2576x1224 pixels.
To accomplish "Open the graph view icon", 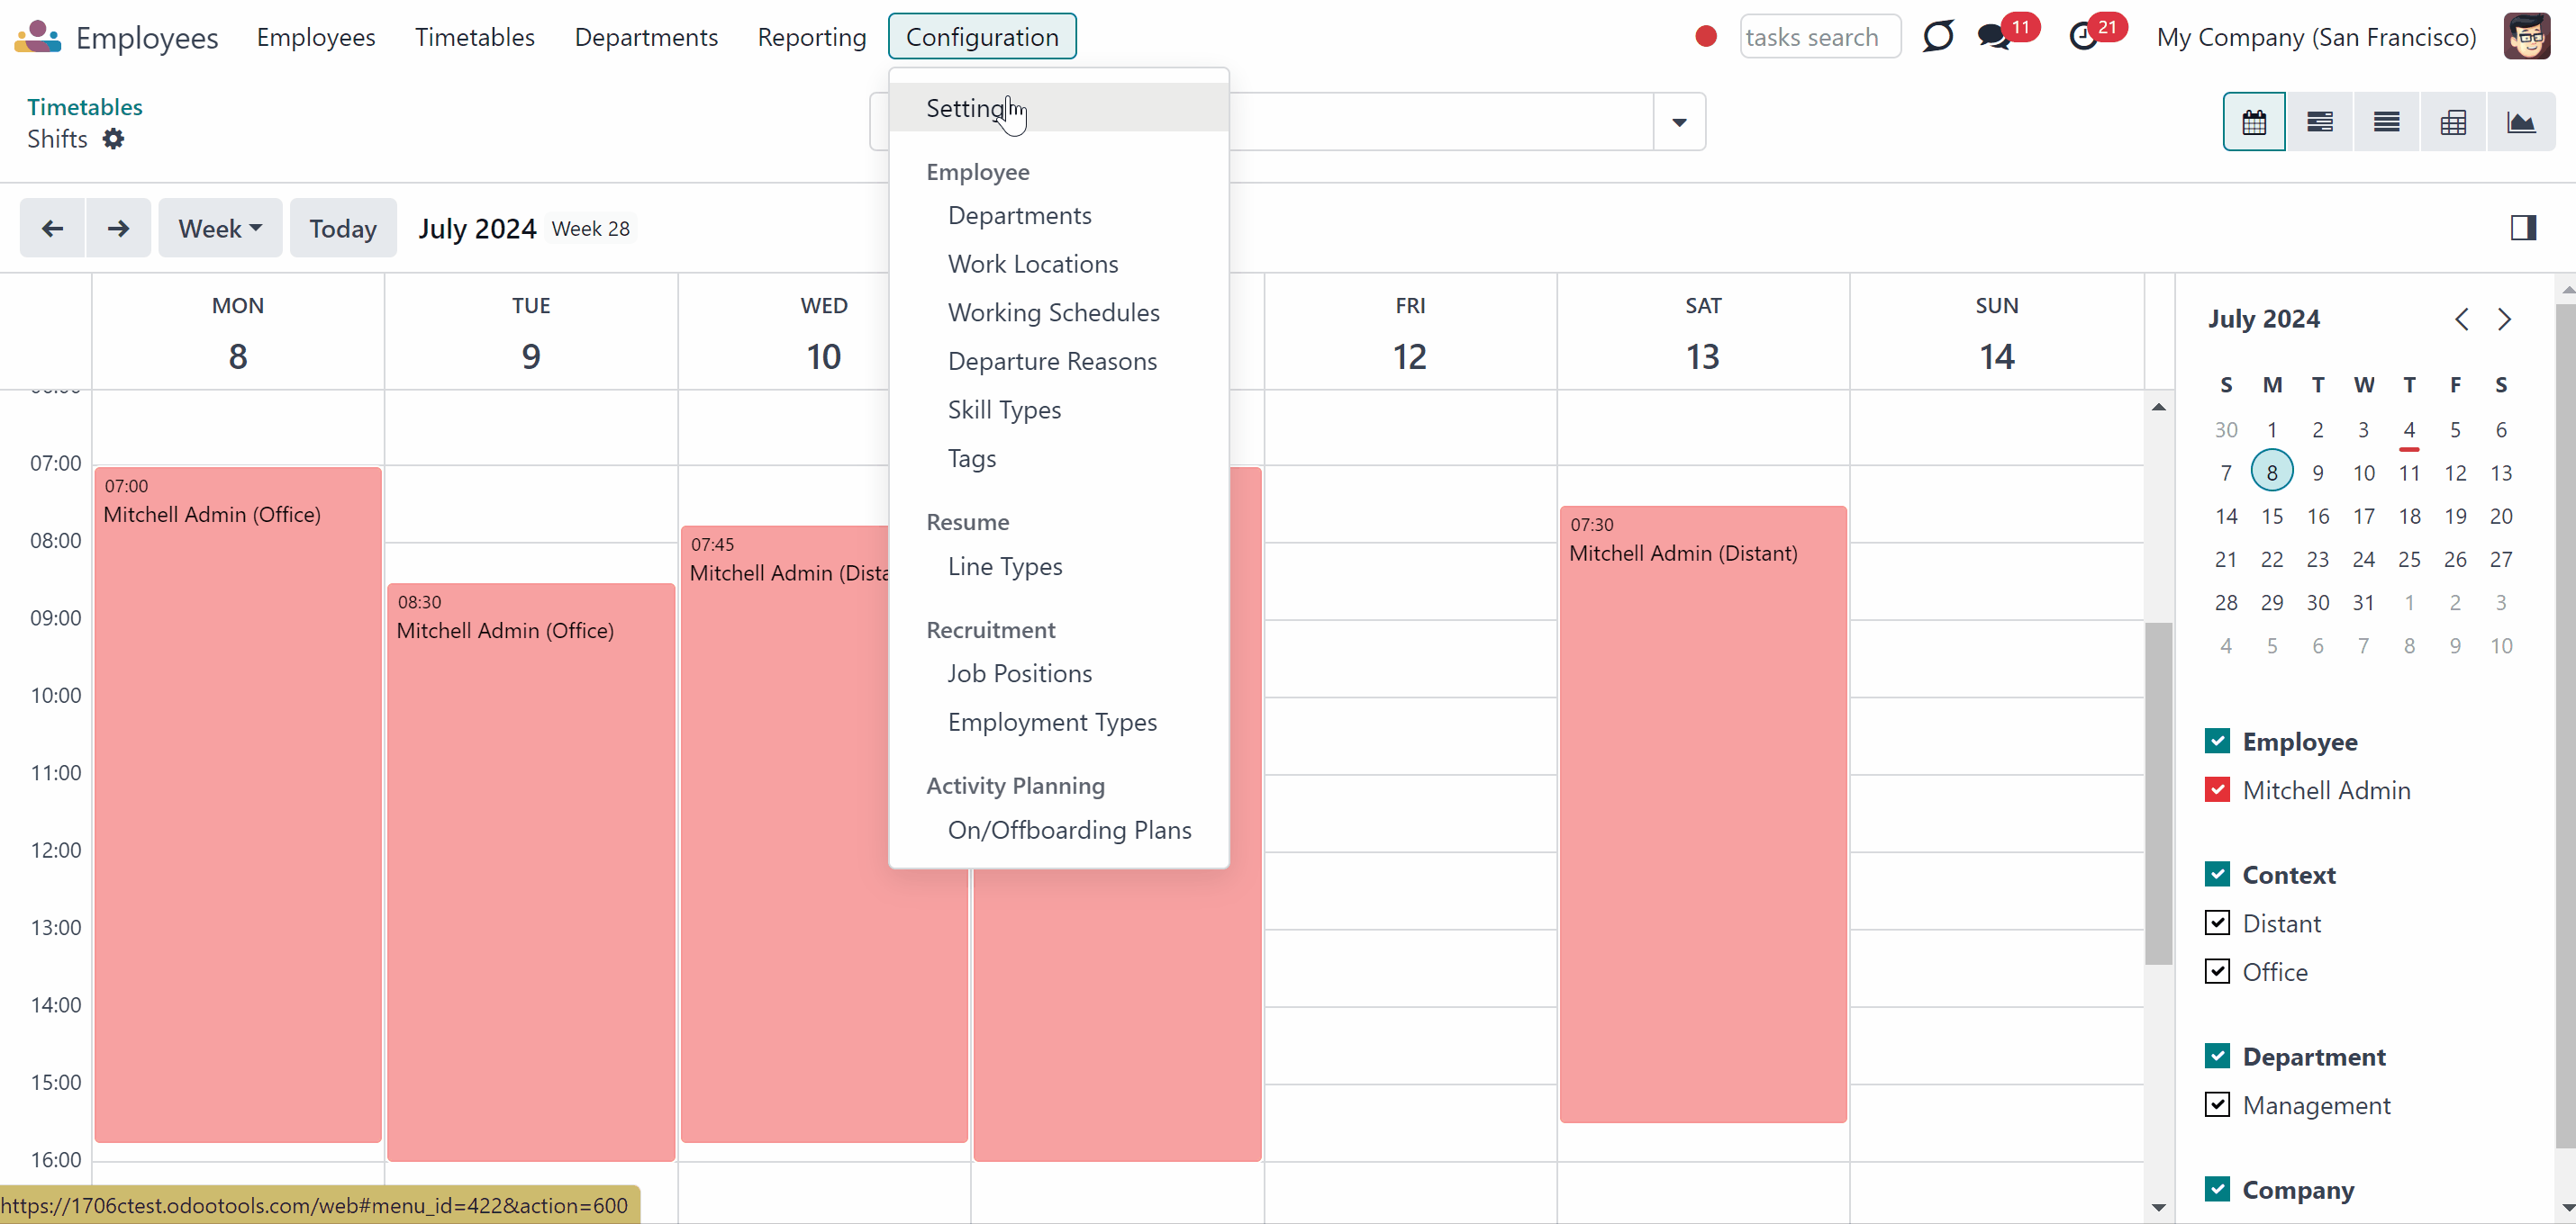I will (2520, 121).
